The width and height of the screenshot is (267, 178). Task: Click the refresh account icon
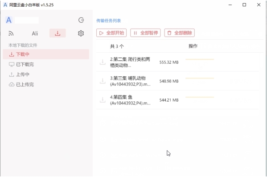pos(81,20)
